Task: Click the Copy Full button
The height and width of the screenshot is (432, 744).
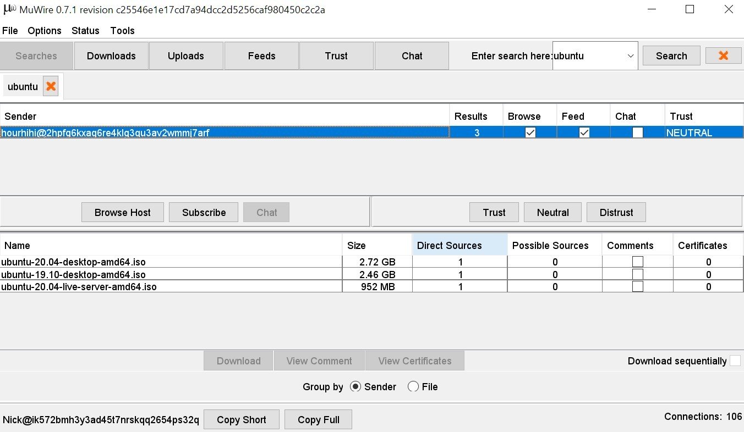Action: point(318,419)
